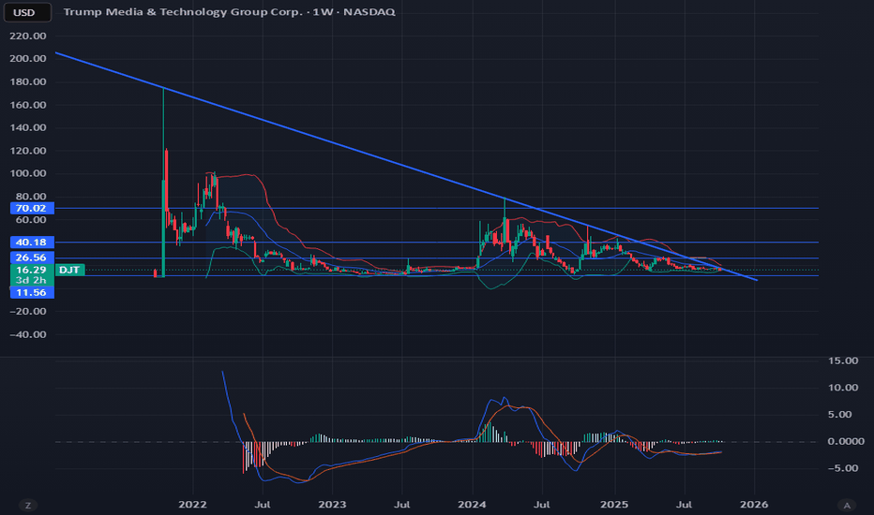874x515 pixels.
Task: Click the −20.00 price scale label
Action: click(28, 311)
